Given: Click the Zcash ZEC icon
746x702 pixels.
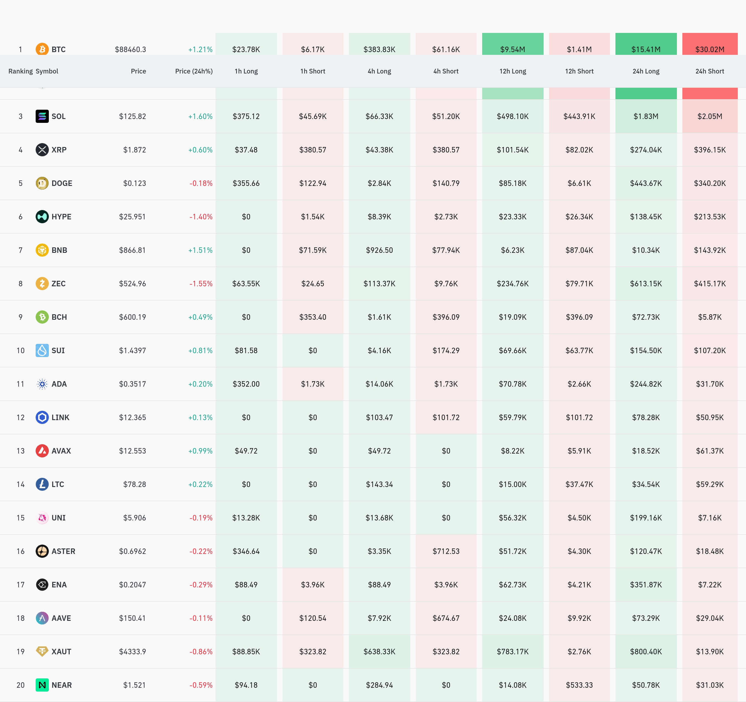Looking at the screenshot, I should point(42,283).
